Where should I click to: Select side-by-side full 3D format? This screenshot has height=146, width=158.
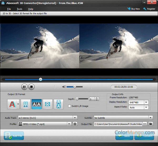tap(37, 104)
